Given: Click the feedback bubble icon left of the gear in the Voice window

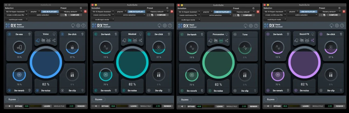Looking at the screenshot, I should 73,25.
